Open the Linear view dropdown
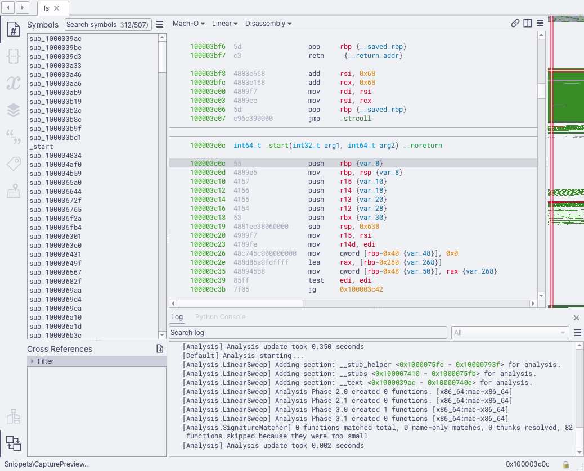 pyautogui.click(x=224, y=24)
